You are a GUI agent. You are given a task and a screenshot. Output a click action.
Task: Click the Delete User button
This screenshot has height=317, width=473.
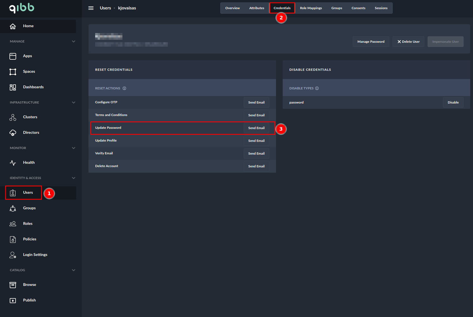[408, 42]
